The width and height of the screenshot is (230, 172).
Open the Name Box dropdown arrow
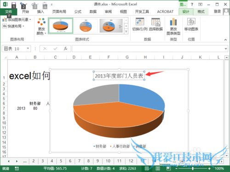[28, 49]
